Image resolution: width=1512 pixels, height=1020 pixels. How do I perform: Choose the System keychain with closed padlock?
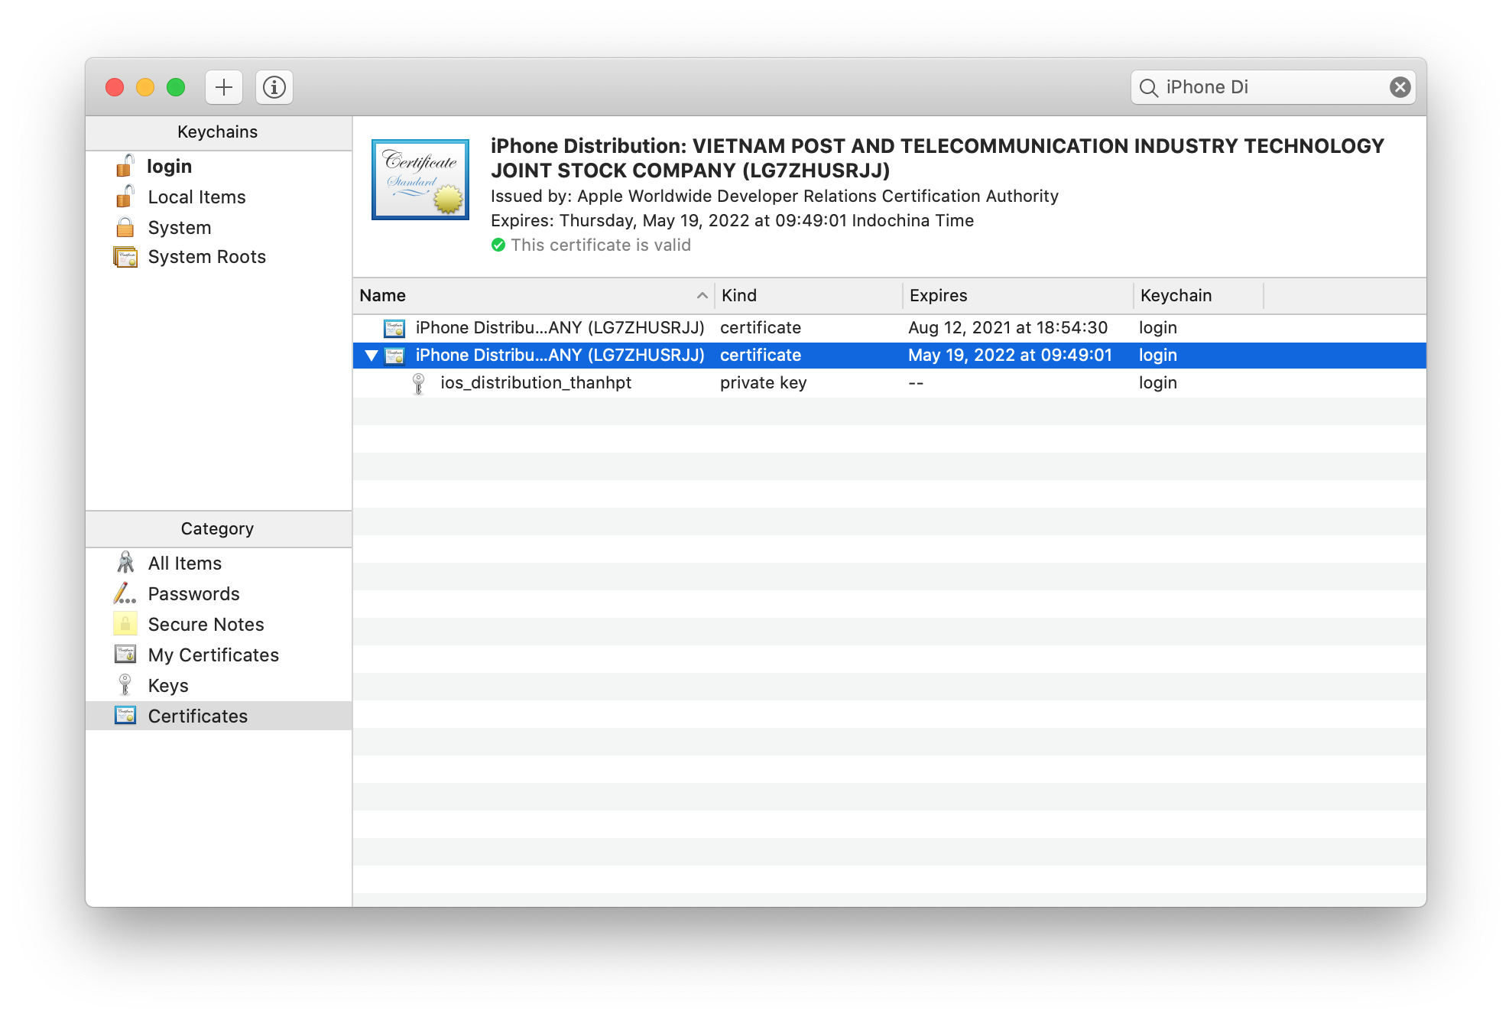pos(179,228)
